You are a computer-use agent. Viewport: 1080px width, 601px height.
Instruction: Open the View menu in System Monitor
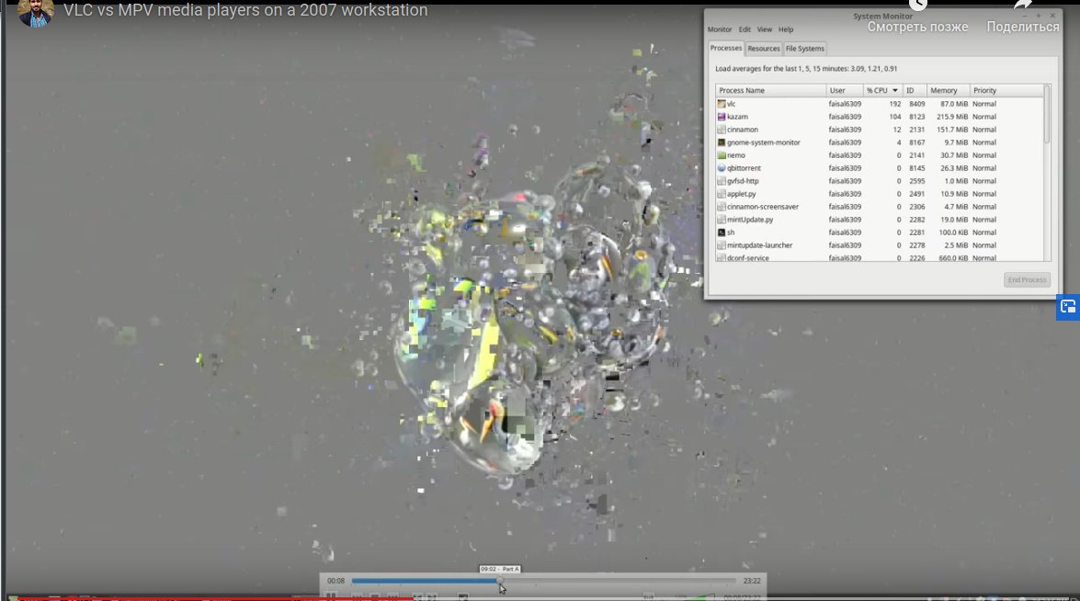tap(765, 29)
